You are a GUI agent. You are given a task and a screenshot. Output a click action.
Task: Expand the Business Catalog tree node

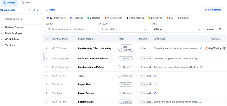pyautogui.click(x=2, y=27)
